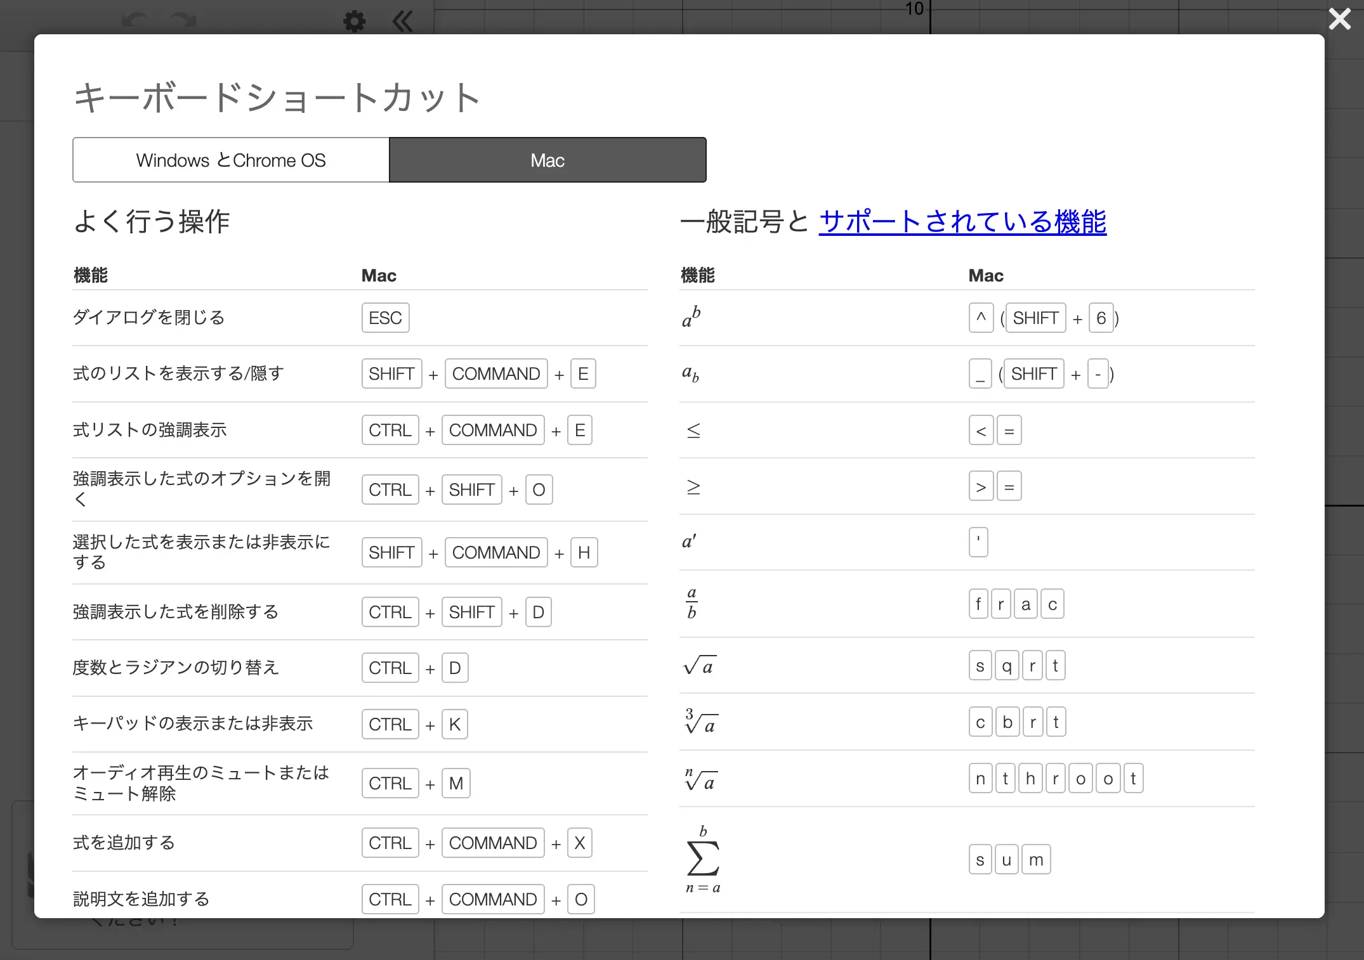Select the Mac shortcuts tab
Image resolution: width=1364 pixels, height=960 pixels.
click(548, 160)
